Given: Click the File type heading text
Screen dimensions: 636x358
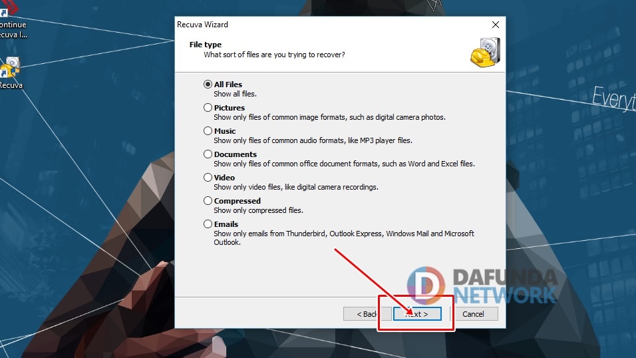Looking at the screenshot, I should click(205, 45).
